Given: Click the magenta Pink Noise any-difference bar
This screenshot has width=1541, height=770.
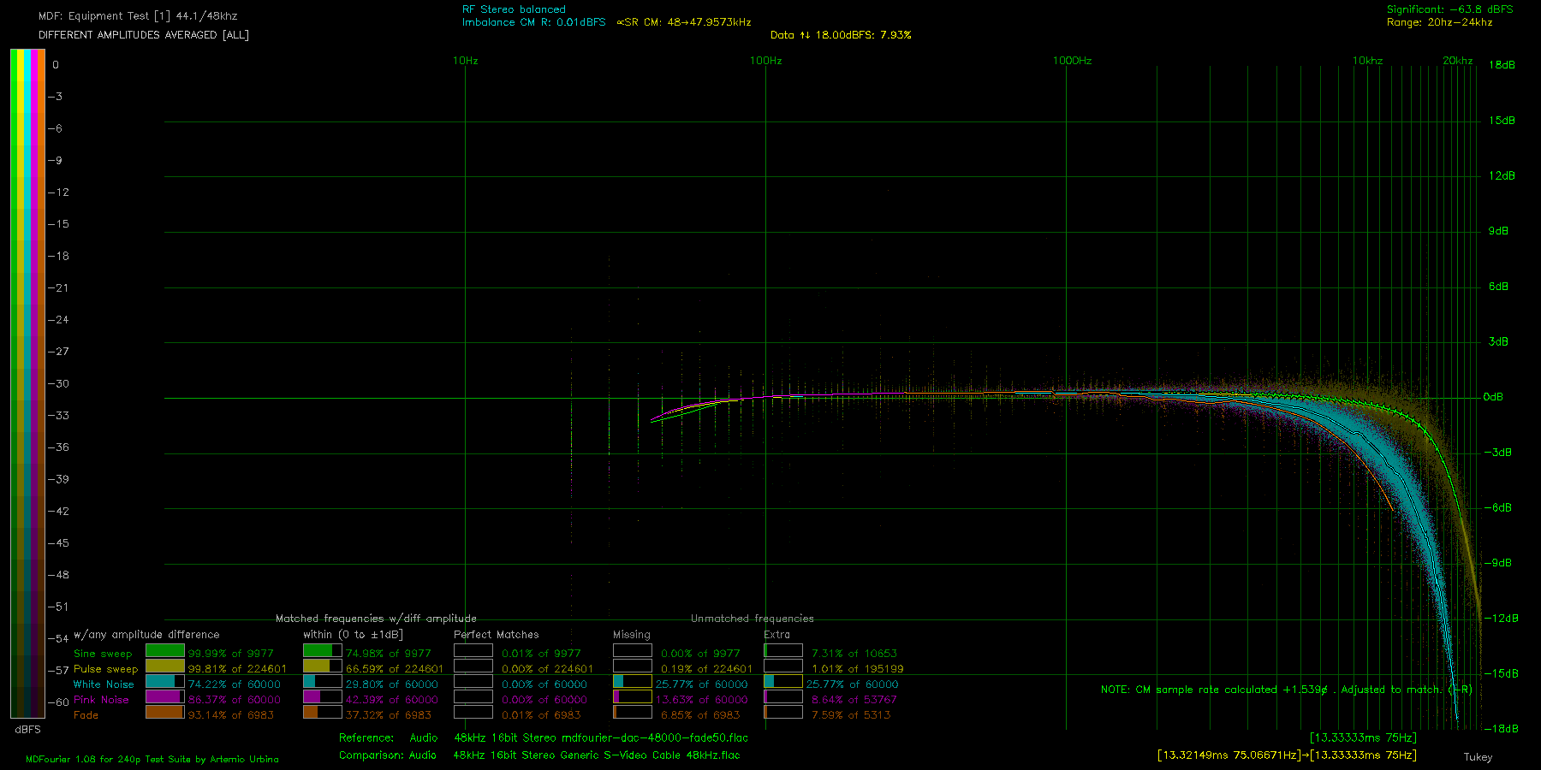Looking at the screenshot, I should tap(165, 697).
